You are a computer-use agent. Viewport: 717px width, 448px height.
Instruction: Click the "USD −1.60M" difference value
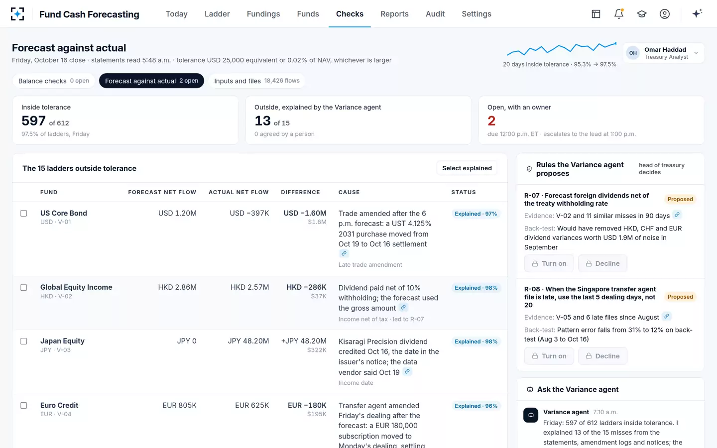[305, 213]
